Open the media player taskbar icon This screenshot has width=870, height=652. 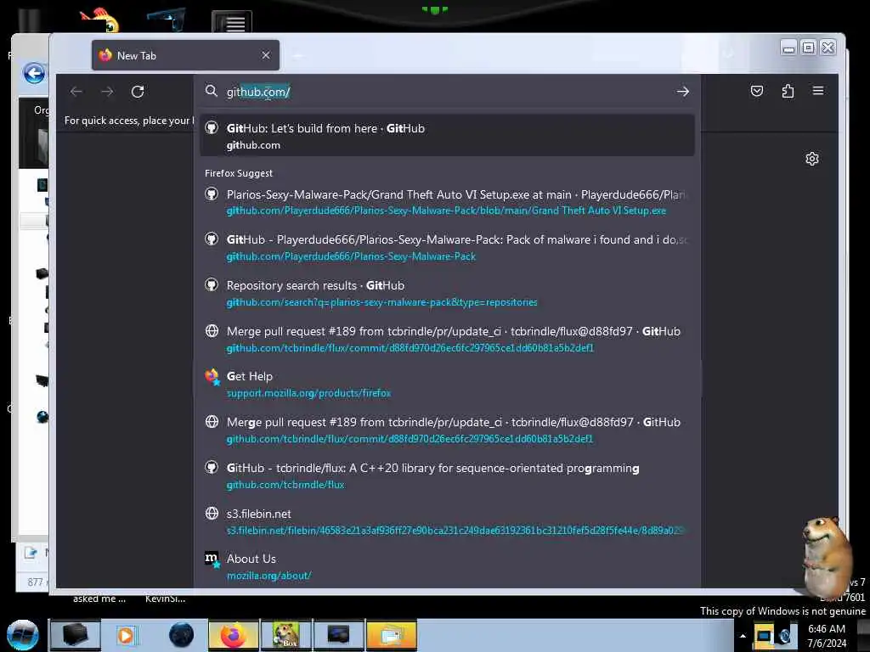pyautogui.click(x=127, y=635)
